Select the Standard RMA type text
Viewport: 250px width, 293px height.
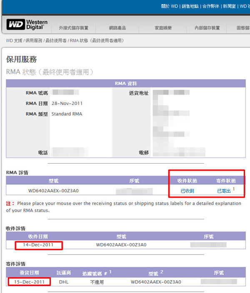click(67, 114)
